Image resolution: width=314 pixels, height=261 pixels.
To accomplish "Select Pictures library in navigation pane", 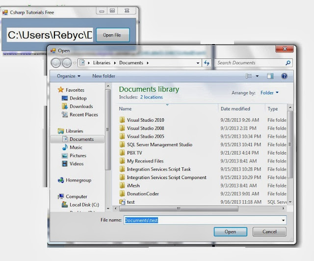I will pos(74,156).
